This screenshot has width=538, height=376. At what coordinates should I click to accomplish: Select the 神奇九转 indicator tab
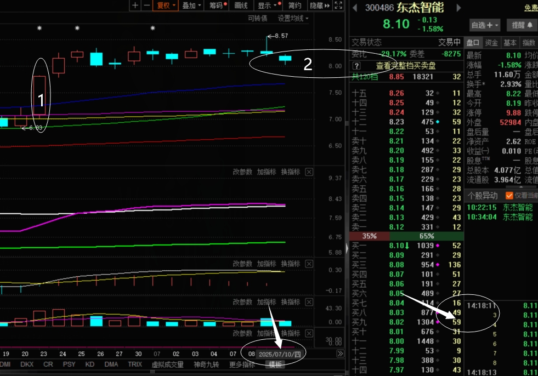(x=206, y=364)
